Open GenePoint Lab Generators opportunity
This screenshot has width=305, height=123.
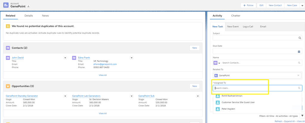click(x=86, y=96)
